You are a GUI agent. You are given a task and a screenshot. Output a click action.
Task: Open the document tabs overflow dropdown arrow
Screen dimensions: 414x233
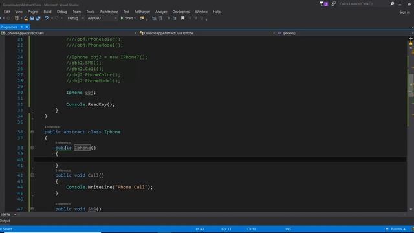coord(413,27)
